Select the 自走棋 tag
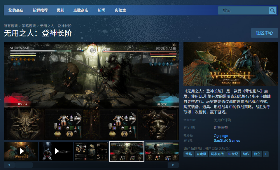 pos(201,154)
